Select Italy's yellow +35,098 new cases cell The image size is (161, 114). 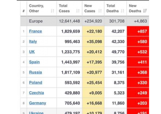point(93,41)
